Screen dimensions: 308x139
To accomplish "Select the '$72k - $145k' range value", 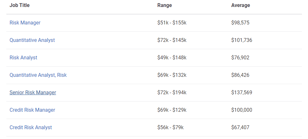I will [172, 40].
